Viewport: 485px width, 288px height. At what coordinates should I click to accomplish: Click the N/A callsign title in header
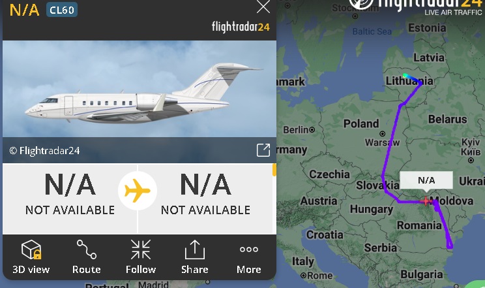click(24, 10)
